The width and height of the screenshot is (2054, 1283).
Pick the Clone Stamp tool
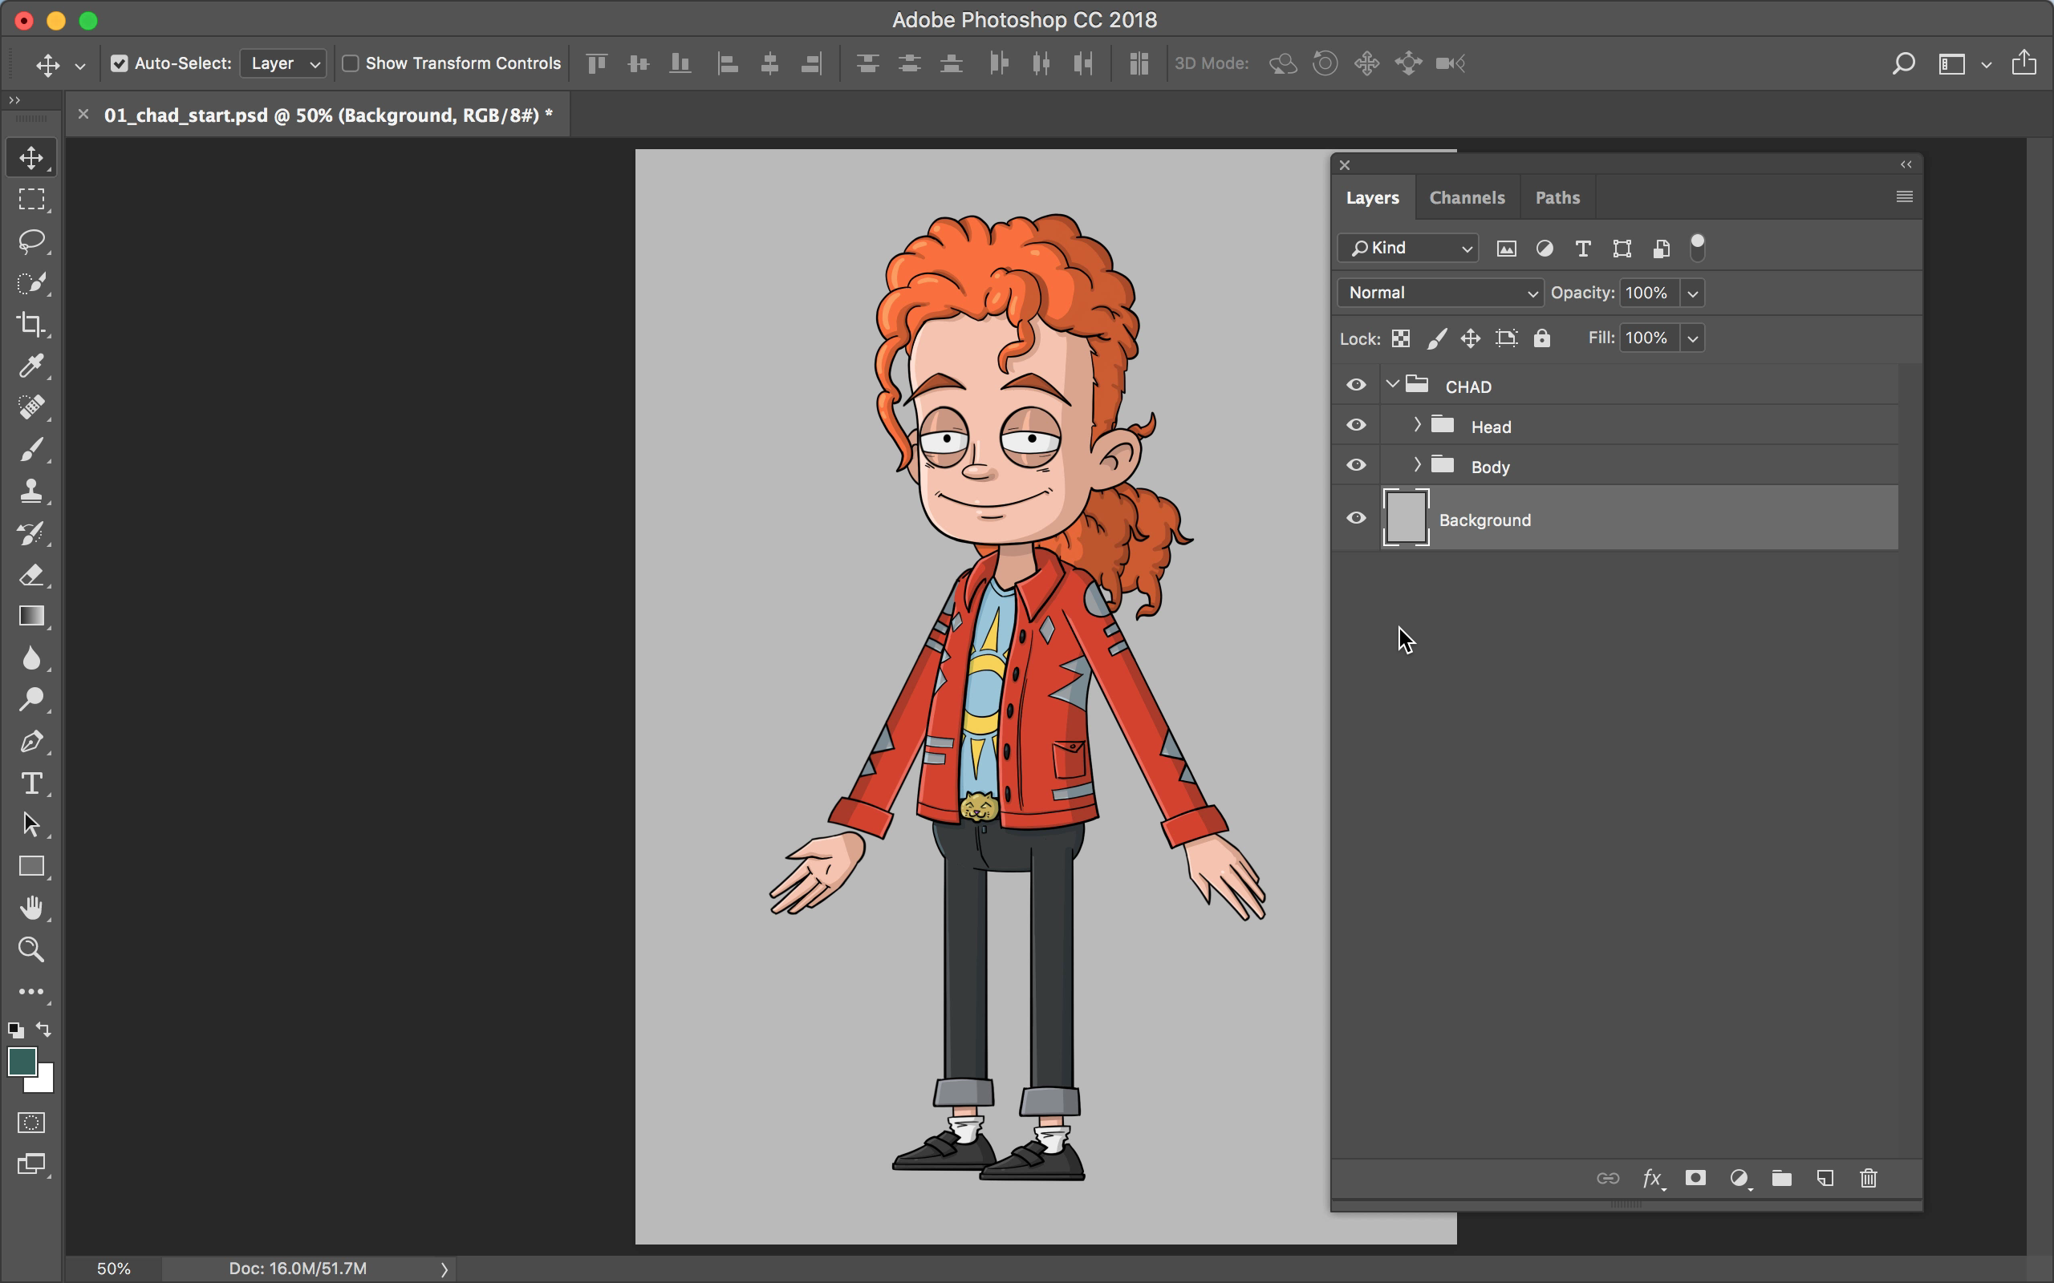[x=31, y=491]
